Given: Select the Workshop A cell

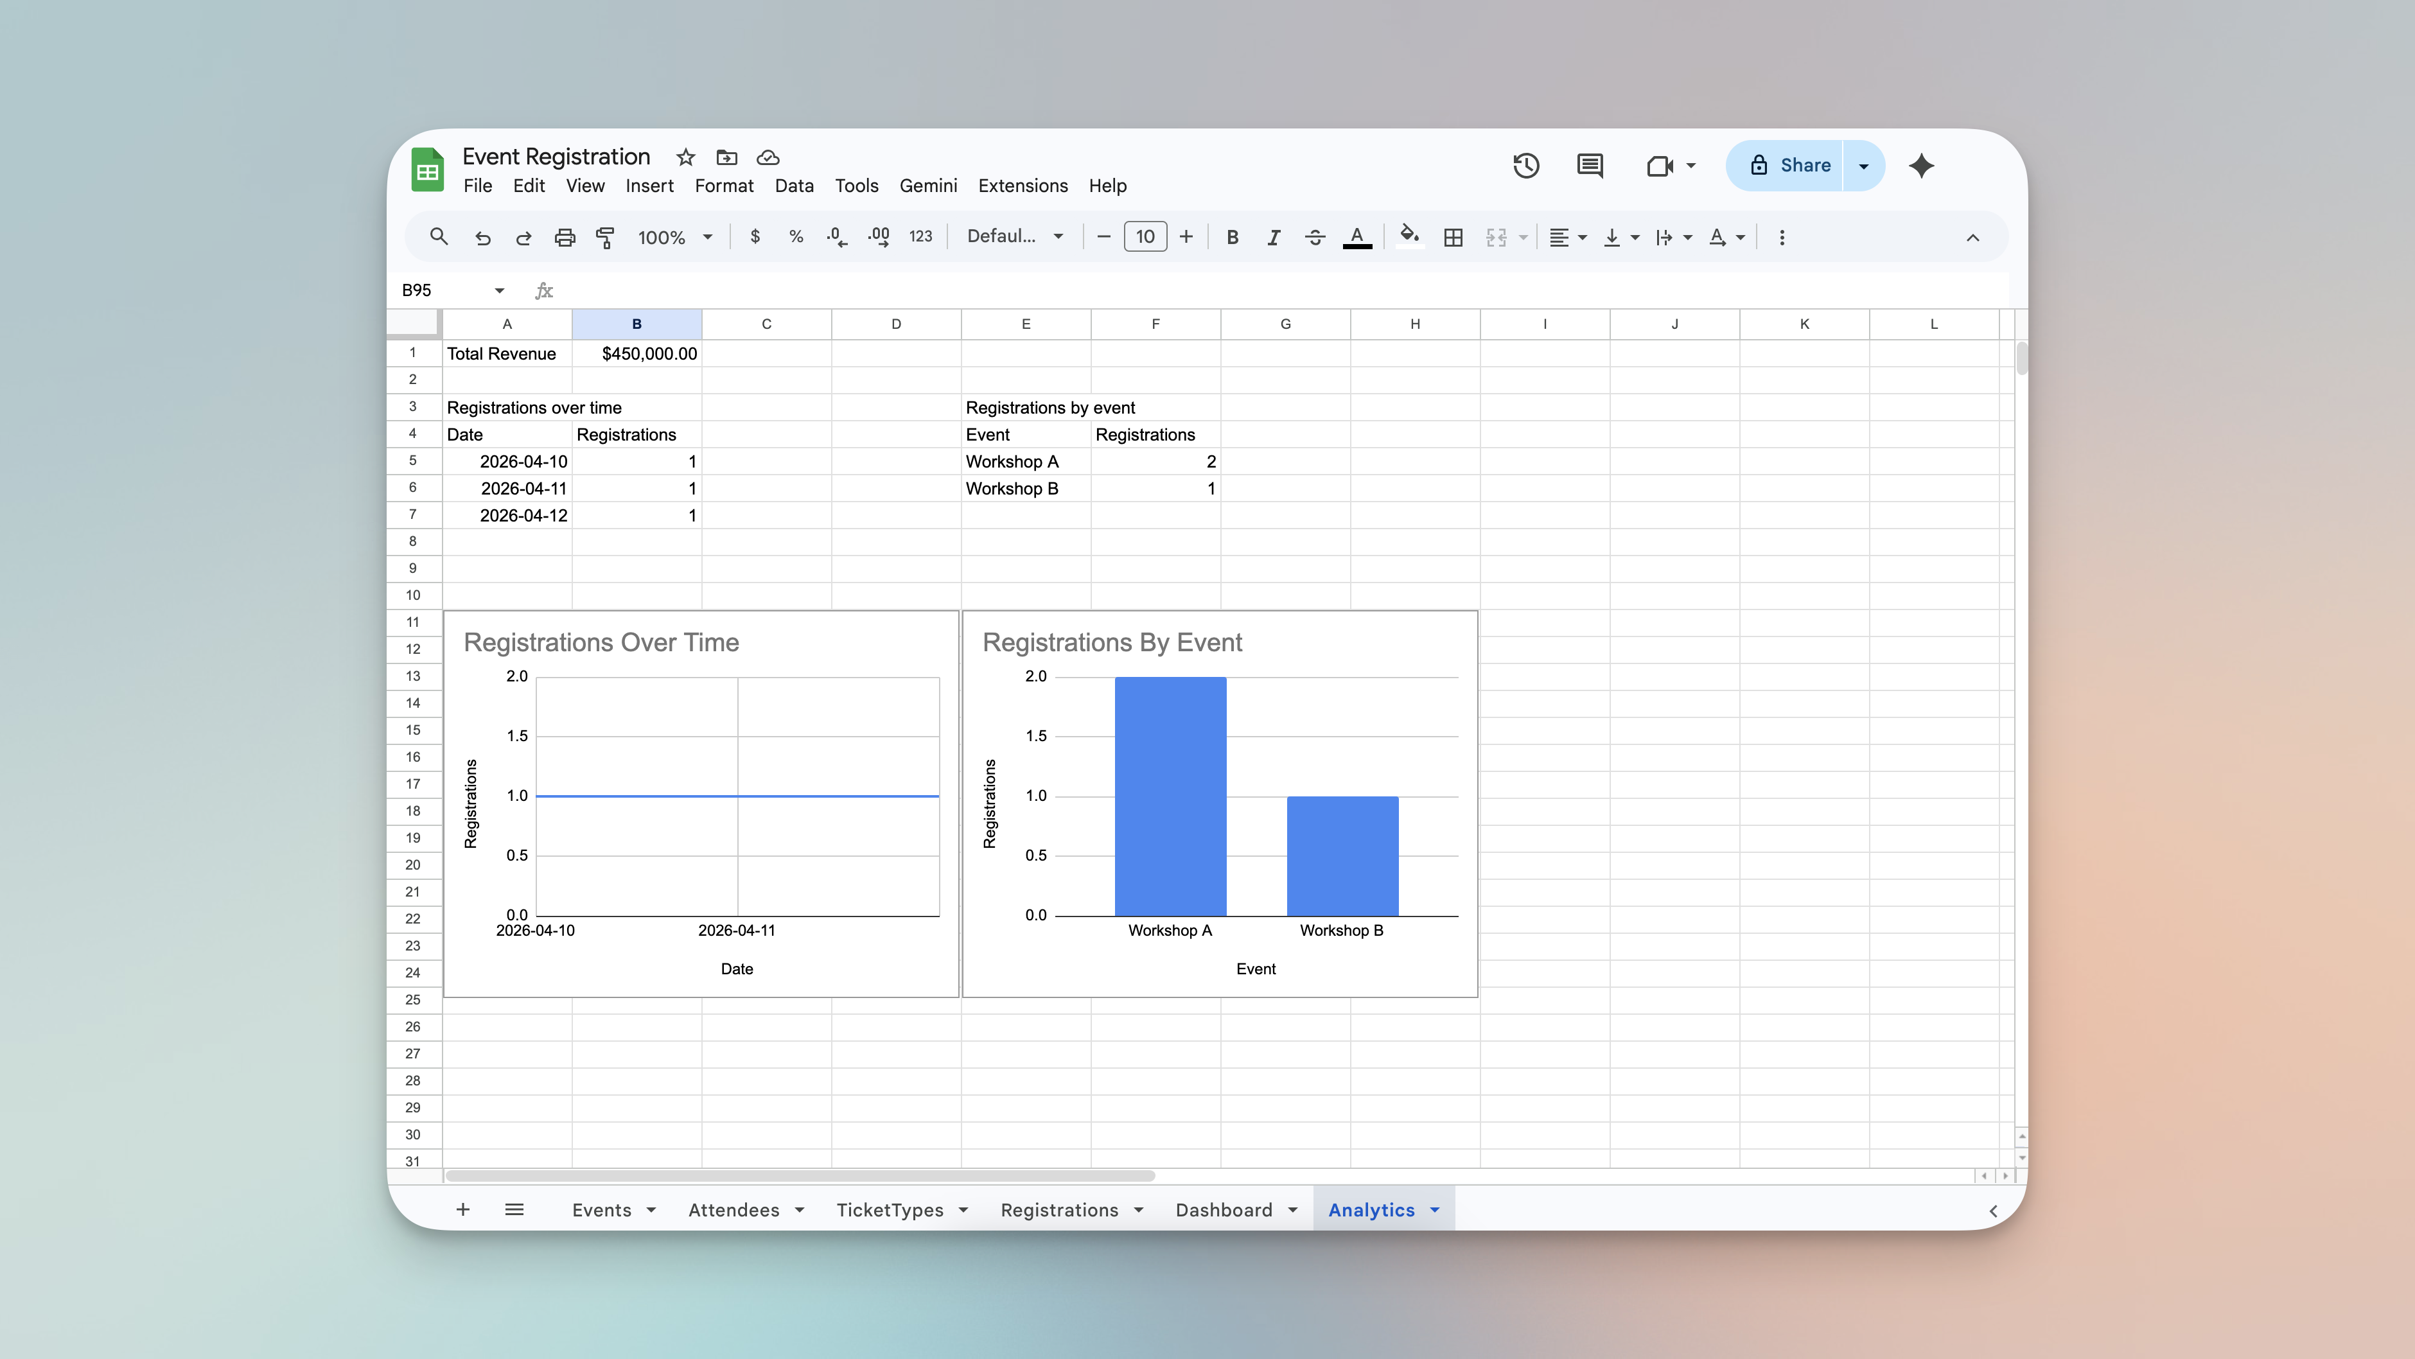Looking at the screenshot, I should coord(1026,462).
